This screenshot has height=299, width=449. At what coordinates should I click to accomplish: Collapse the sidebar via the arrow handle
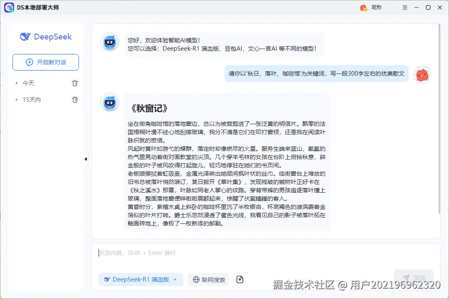[x=86, y=159]
